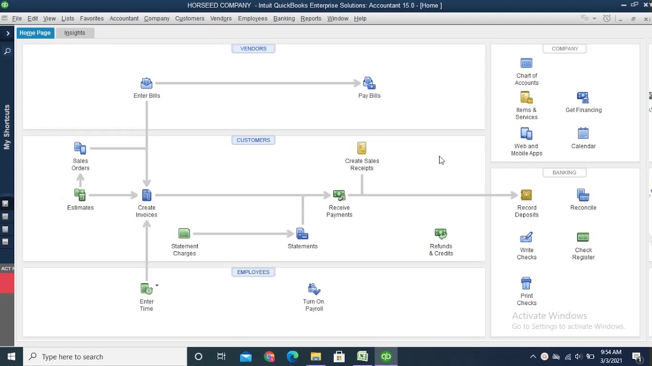652x366 pixels.
Task: Open the Statement Charges icon
Action: [184, 233]
